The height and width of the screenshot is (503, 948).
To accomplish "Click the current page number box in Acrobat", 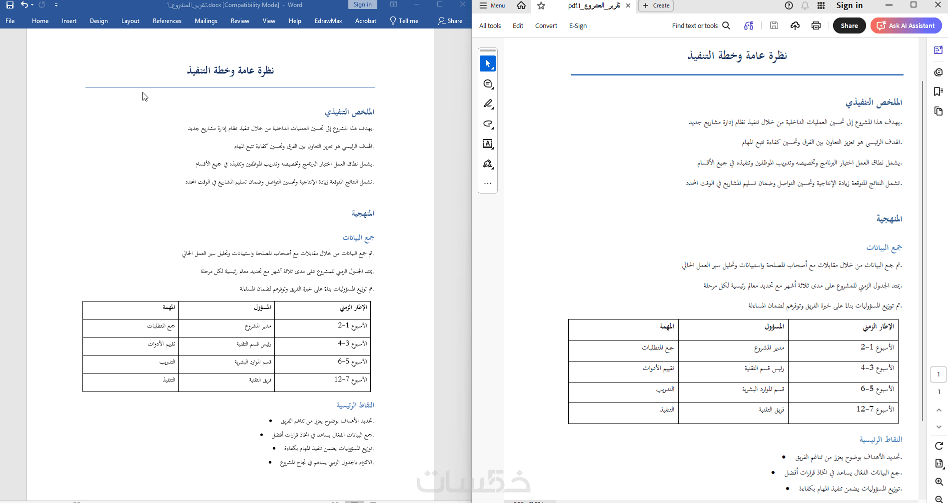I will (x=939, y=374).
